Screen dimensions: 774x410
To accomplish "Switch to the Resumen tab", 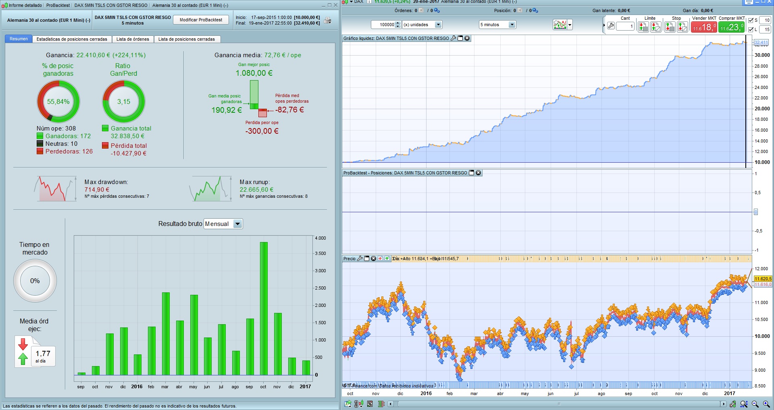I will click(19, 39).
